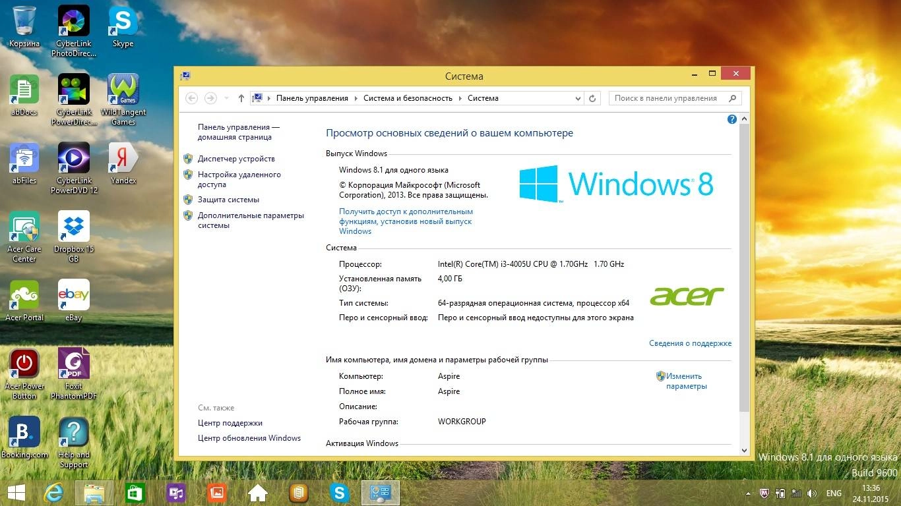
Task: Open the abFiles desktop shortcut
Action: click(24, 163)
